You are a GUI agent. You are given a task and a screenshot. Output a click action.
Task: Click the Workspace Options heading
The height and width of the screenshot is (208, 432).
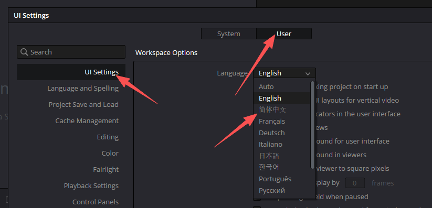click(x=166, y=52)
